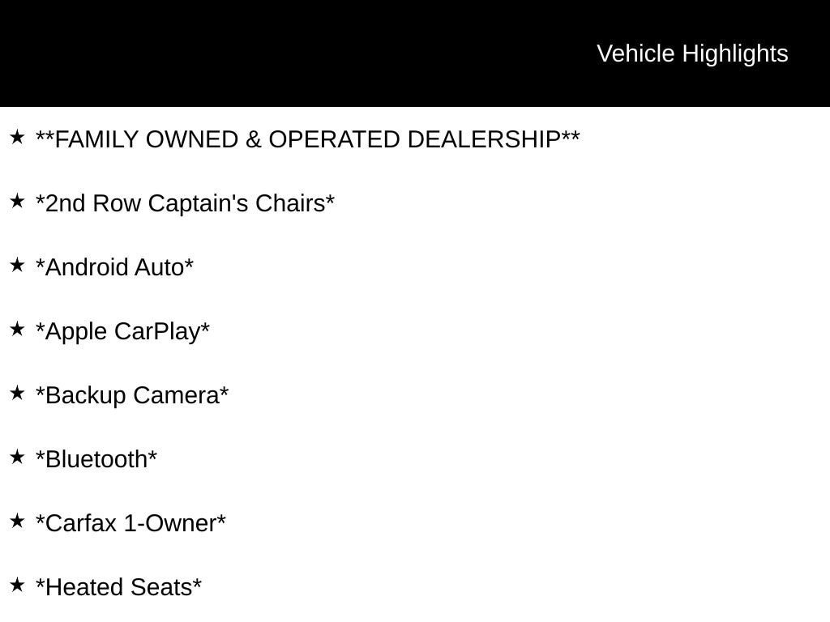Tap the star bullet beside Backup Camera
The image size is (830, 622).
click(x=17, y=394)
